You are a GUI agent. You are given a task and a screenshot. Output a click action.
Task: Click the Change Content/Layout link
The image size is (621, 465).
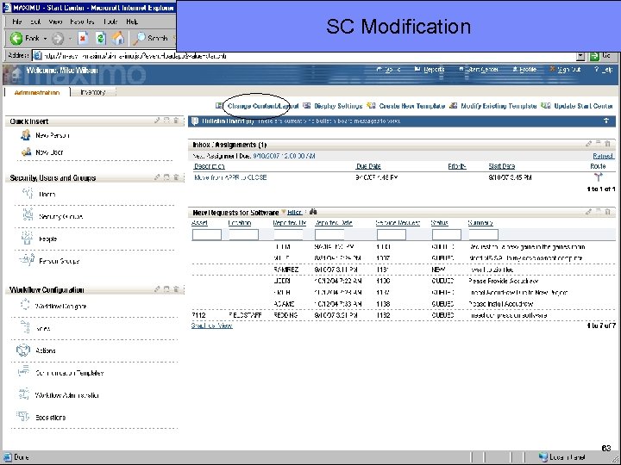pyautogui.click(x=263, y=106)
